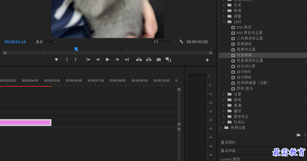
Task: Select the 自动颜色 effect
Action: coord(244,77)
